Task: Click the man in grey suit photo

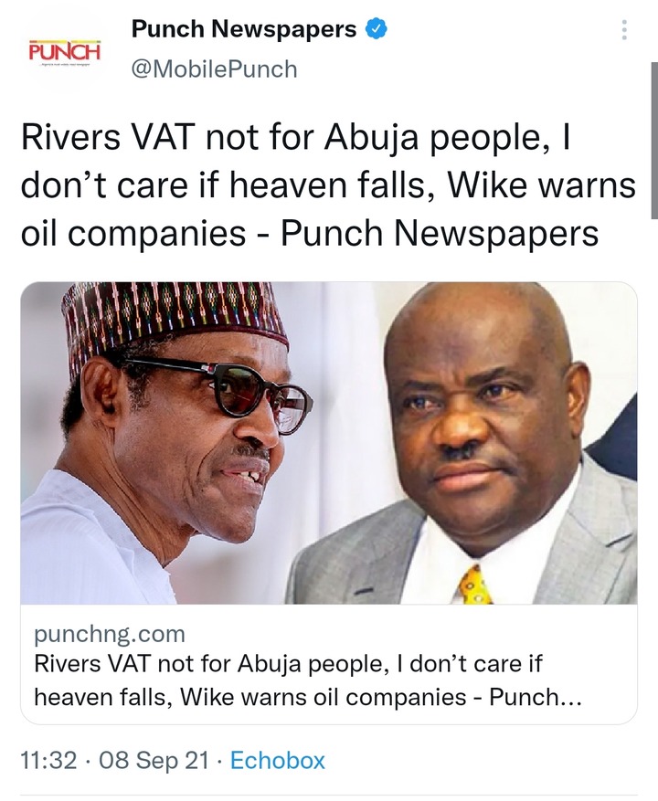Action: click(x=462, y=443)
